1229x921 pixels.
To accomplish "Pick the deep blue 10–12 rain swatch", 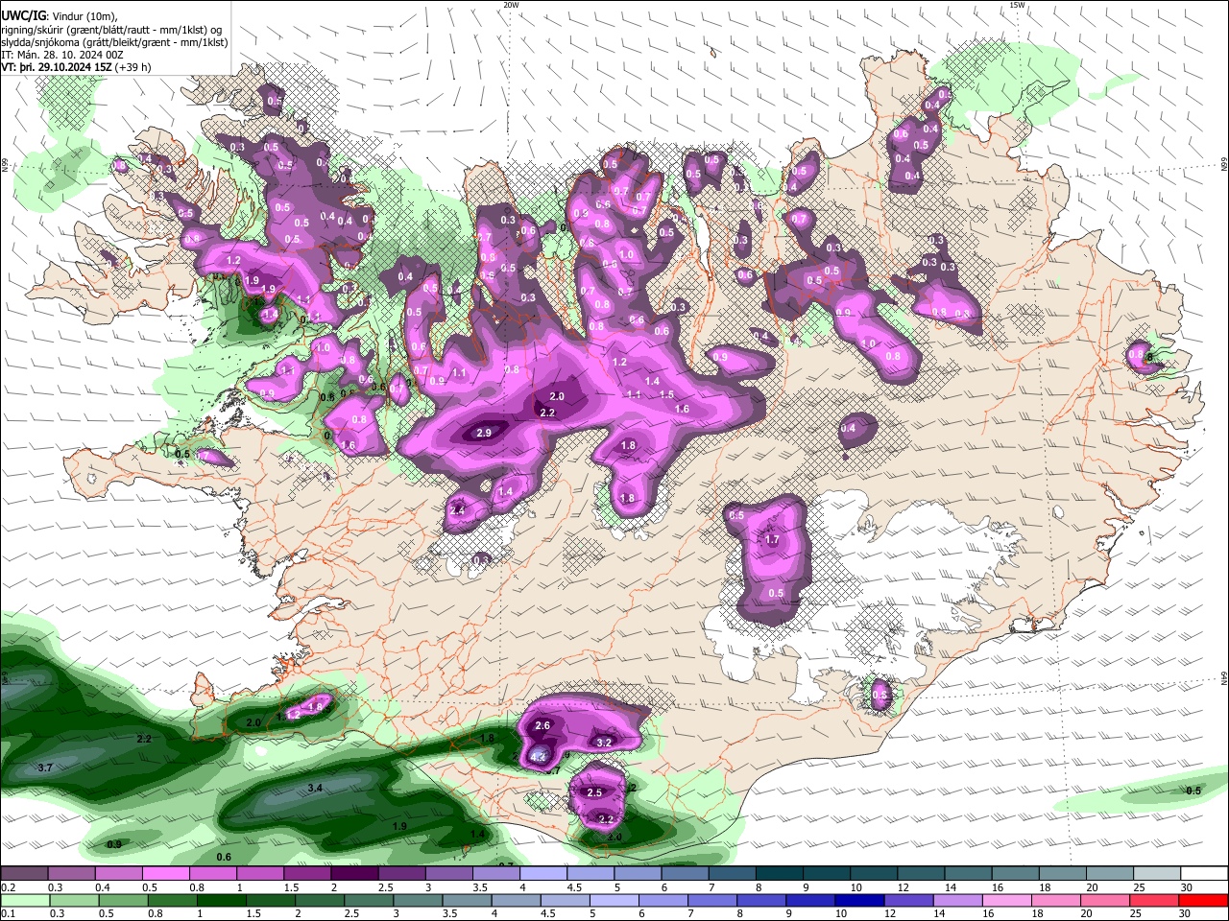I will [x=858, y=901].
